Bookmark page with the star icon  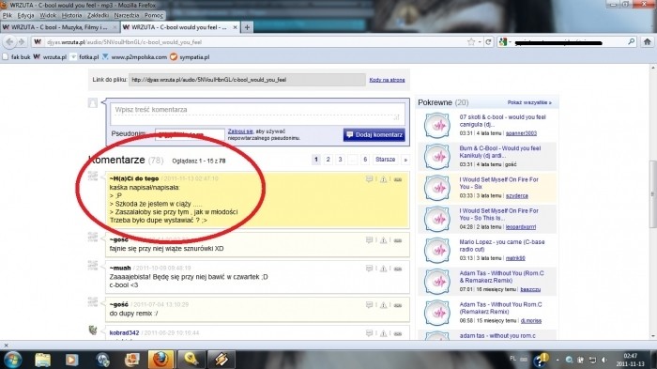pyautogui.click(x=471, y=42)
